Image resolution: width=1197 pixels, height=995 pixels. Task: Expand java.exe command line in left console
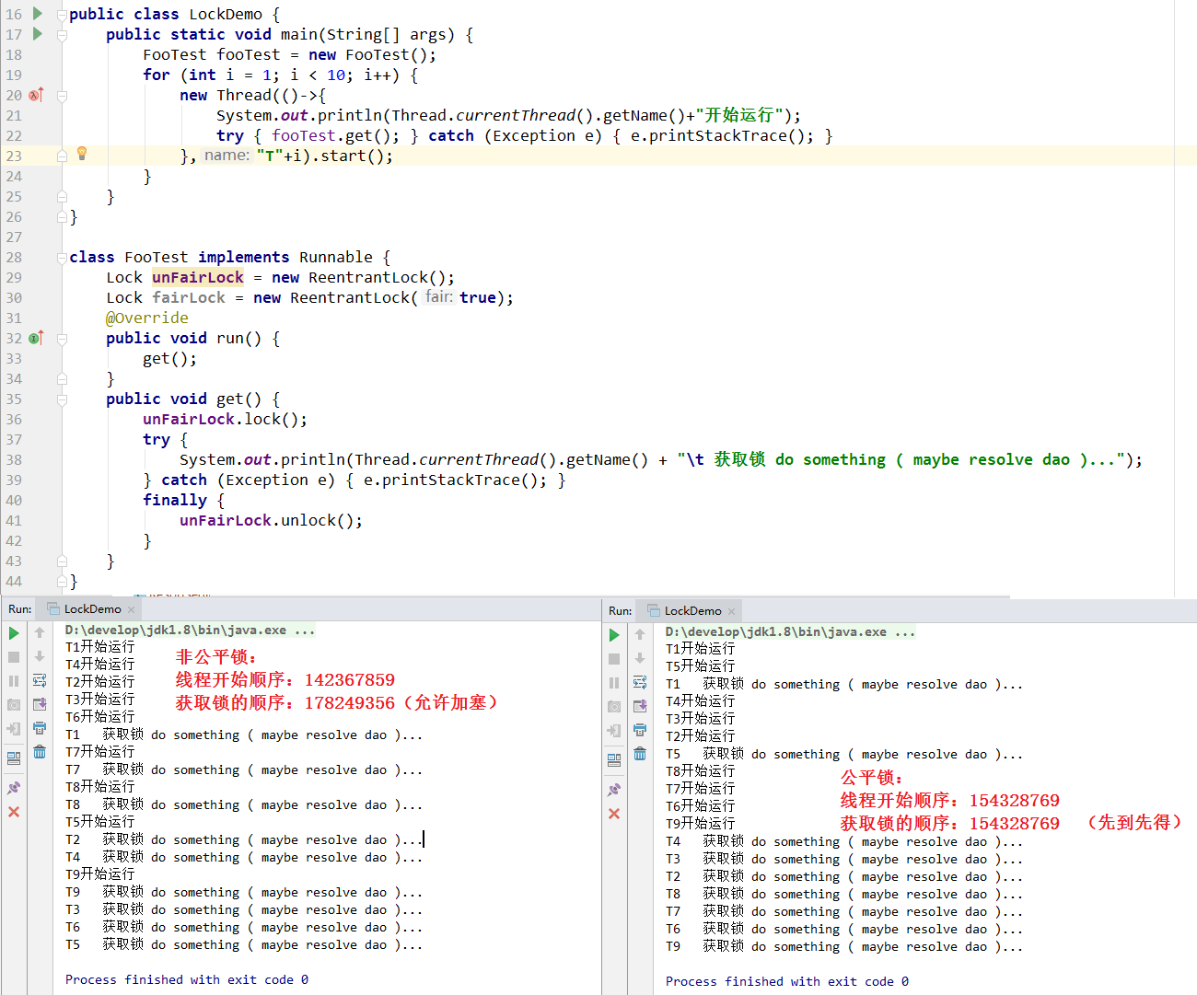[x=191, y=631]
